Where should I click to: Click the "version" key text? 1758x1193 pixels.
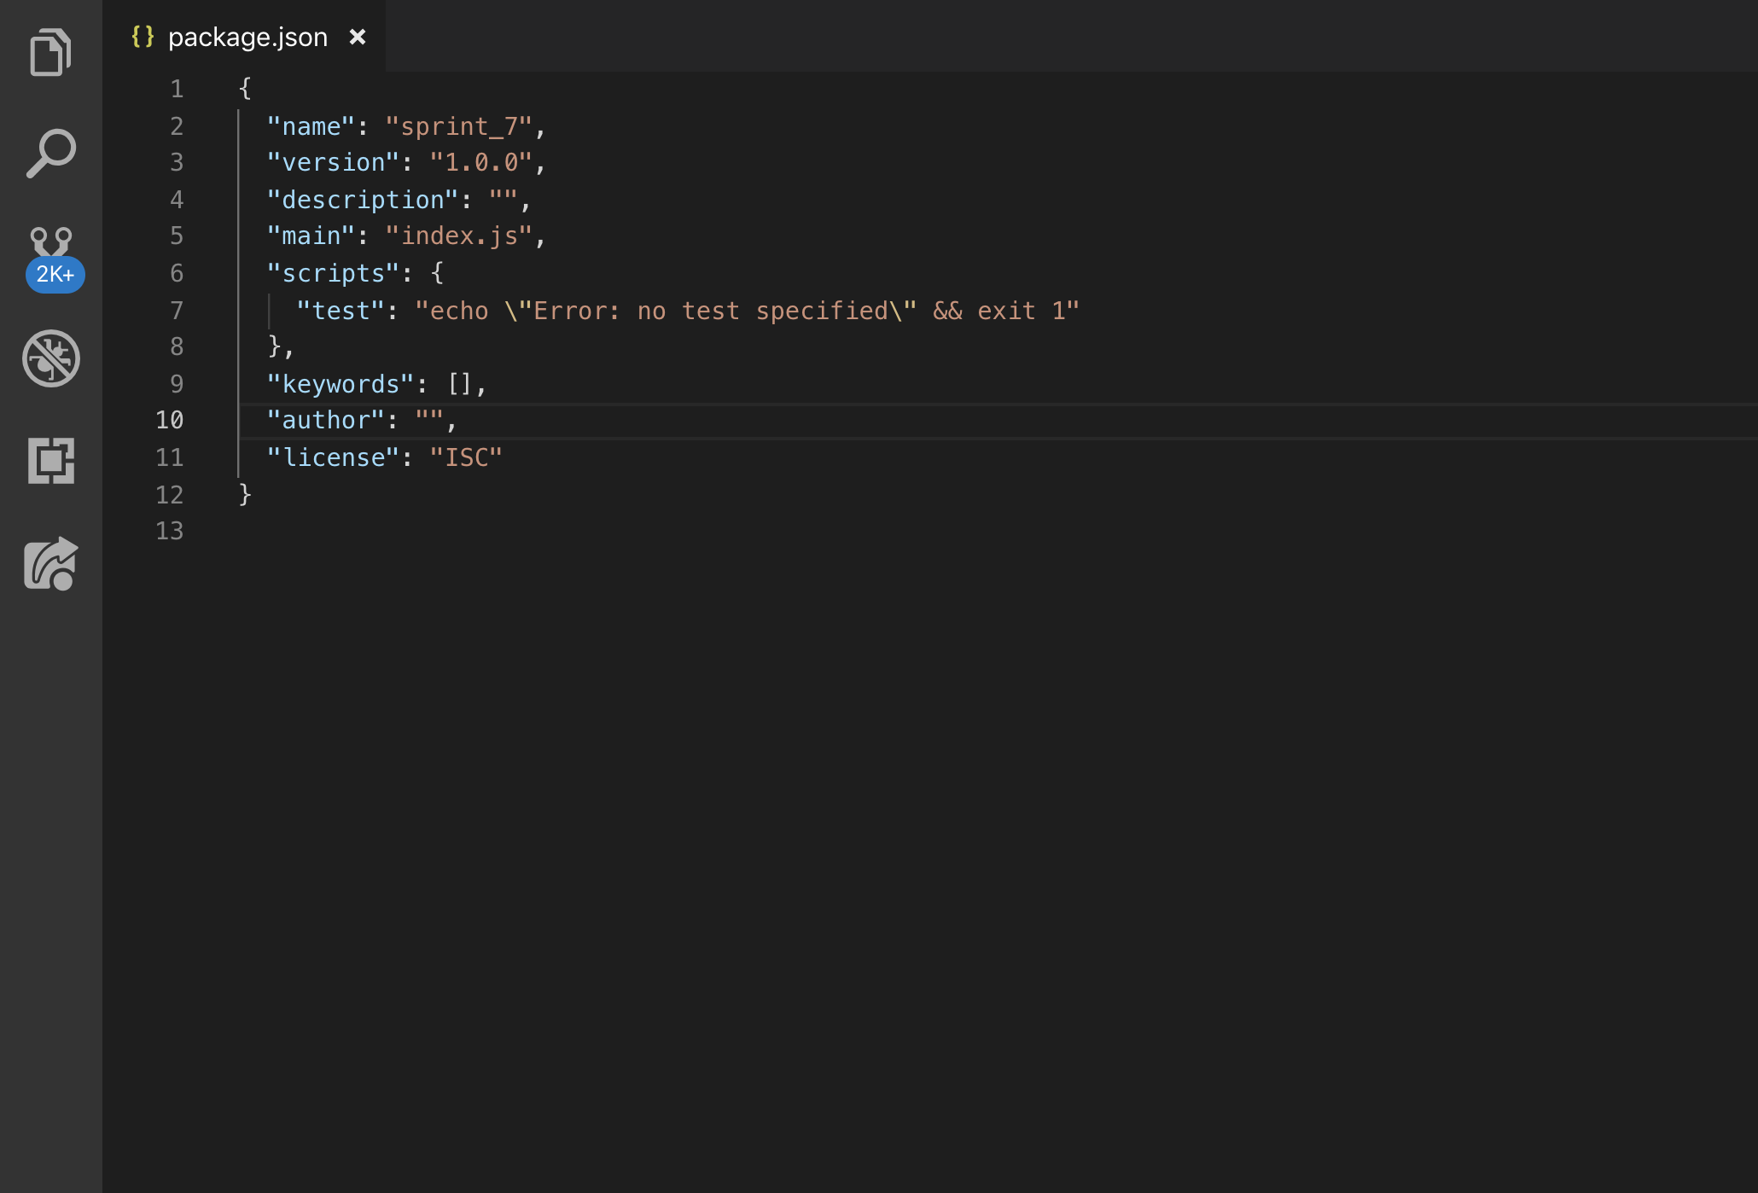click(x=333, y=162)
